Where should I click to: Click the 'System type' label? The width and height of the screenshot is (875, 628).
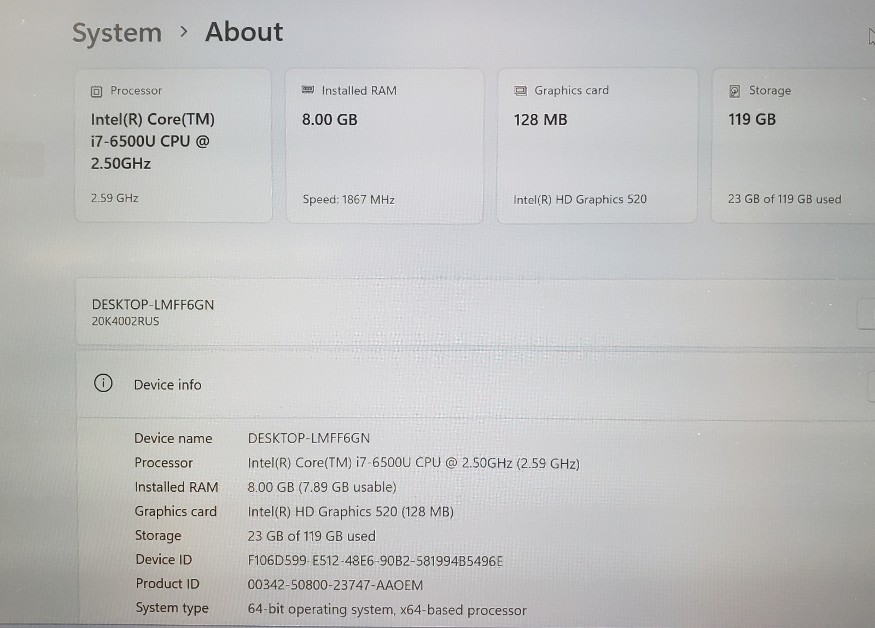click(x=172, y=608)
